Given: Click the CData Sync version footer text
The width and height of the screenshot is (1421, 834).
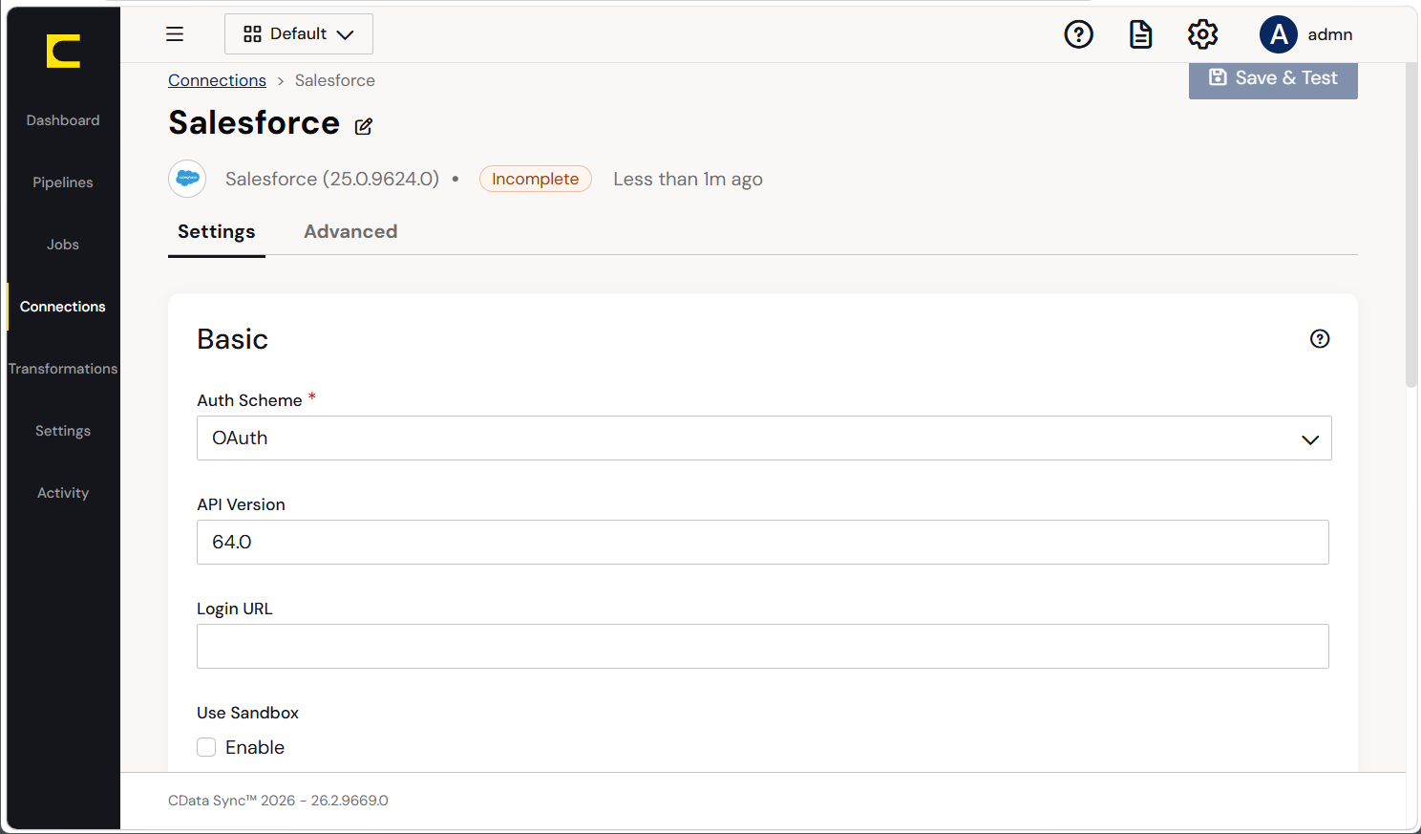Looking at the screenshot, I should click(x=278, y=801).
